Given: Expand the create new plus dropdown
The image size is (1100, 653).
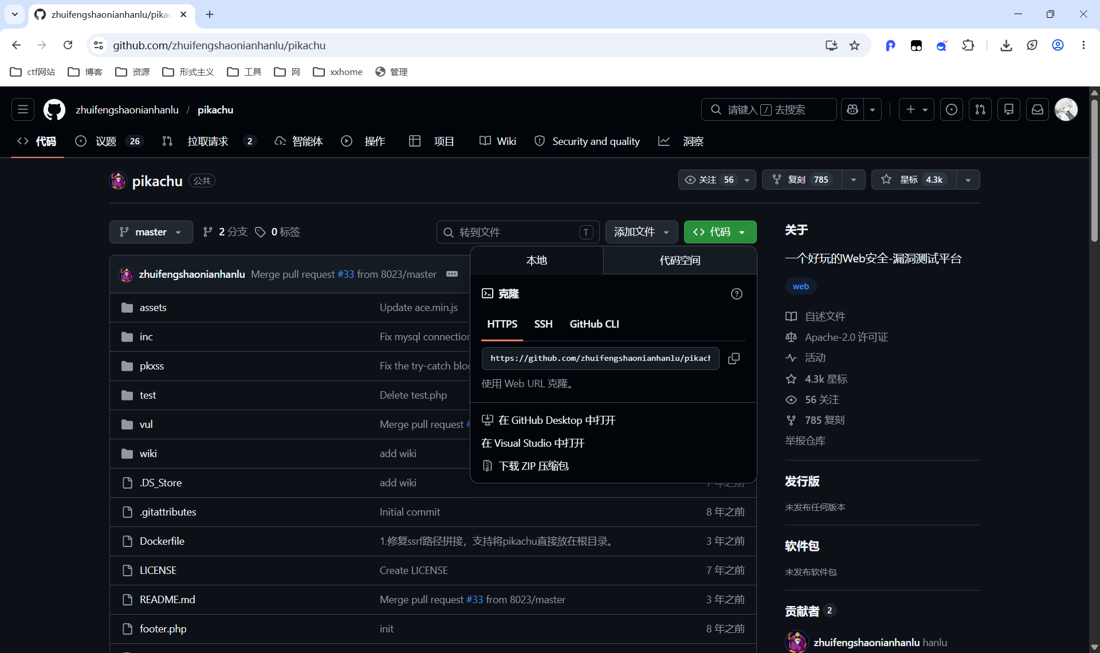Looking at the screenshot, I should [x=917, y=109].
